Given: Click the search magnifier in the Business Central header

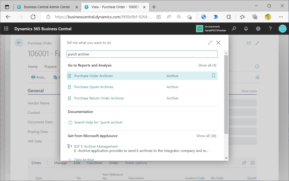Looking at the screenshot, I should pos(234,29).
